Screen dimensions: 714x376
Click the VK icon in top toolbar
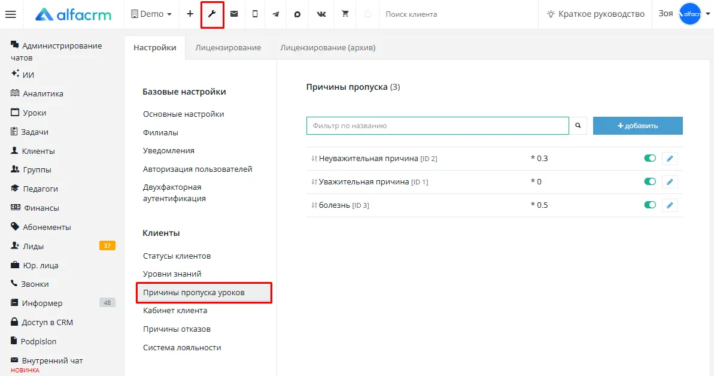pyautogui.click(x=321, y=14)
